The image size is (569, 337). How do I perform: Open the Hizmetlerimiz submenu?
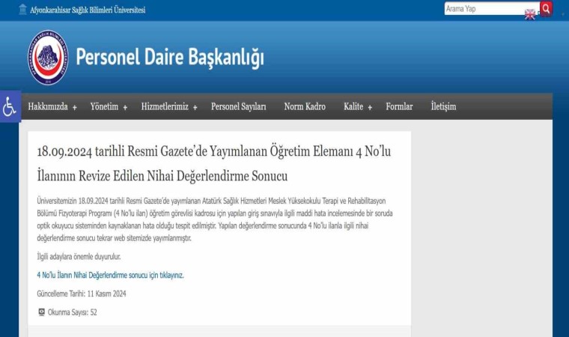[169, 106]
